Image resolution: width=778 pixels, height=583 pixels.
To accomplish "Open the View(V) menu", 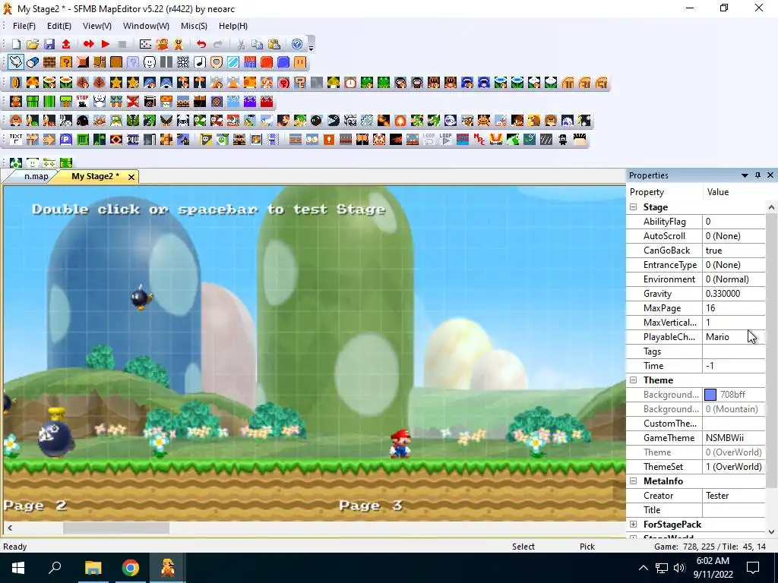I will point(96,26).
